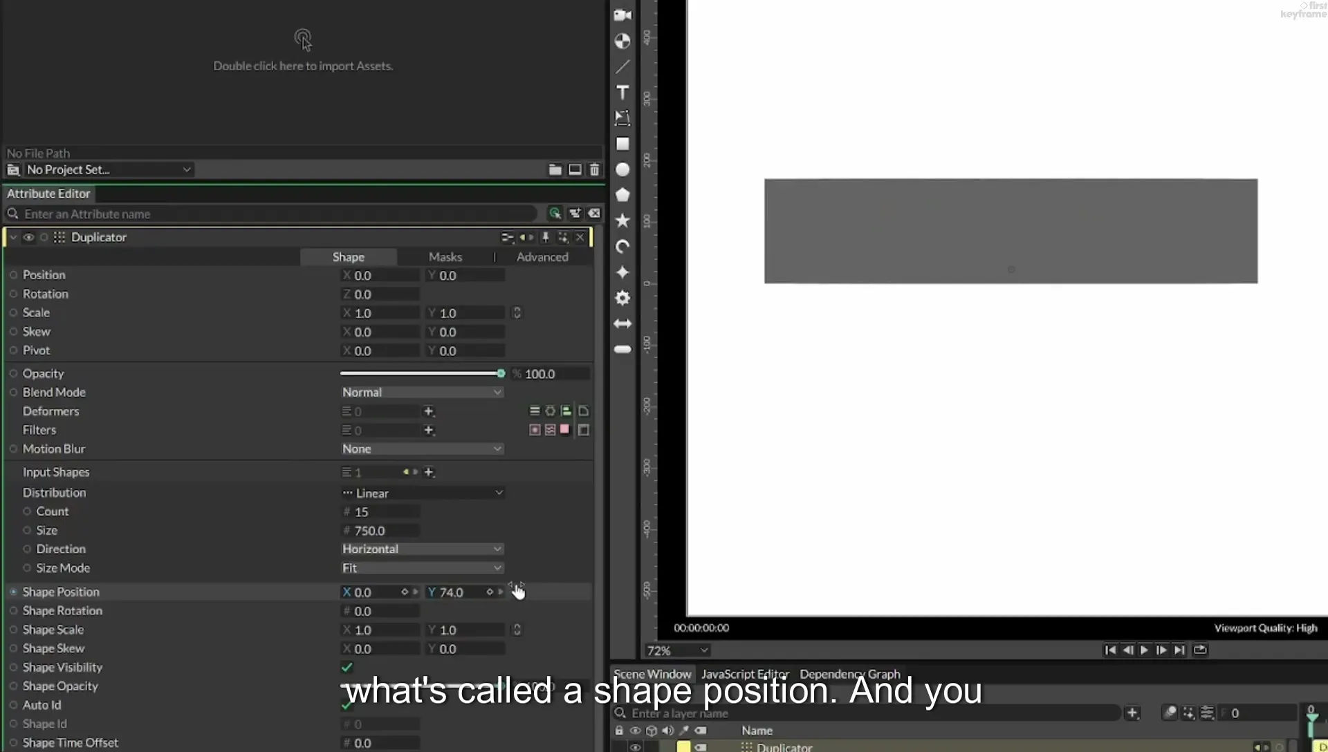Open the JavaScript Editor tab
The image size is (1328, 752).
(745, 674)
